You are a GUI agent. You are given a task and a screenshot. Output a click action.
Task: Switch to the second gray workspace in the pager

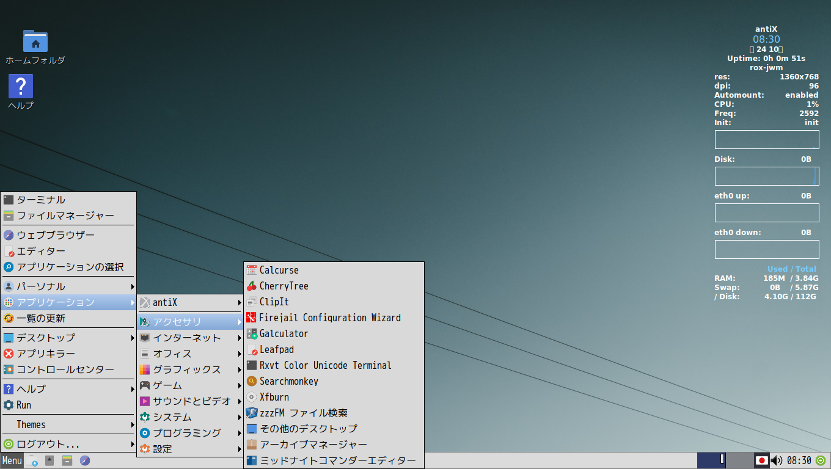pos(739,460)
